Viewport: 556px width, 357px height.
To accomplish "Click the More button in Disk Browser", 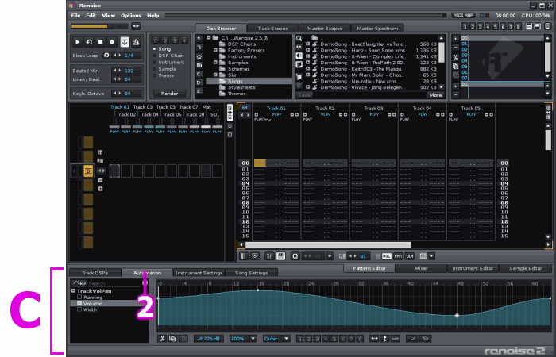I will (x=435, y=95).
